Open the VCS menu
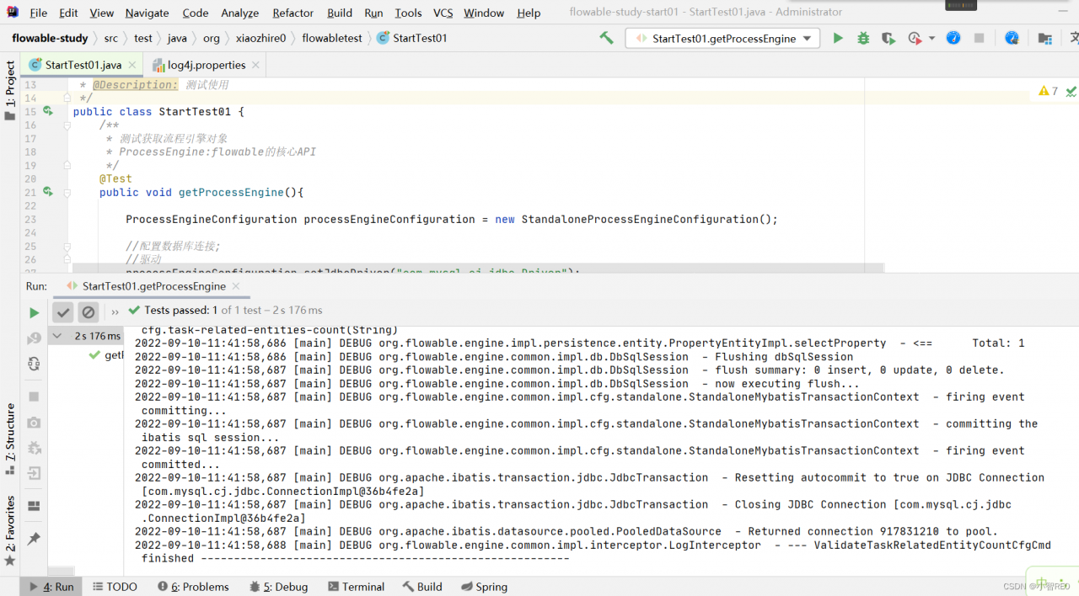Screen dimensions: 1079x596 tap(443, 13)
